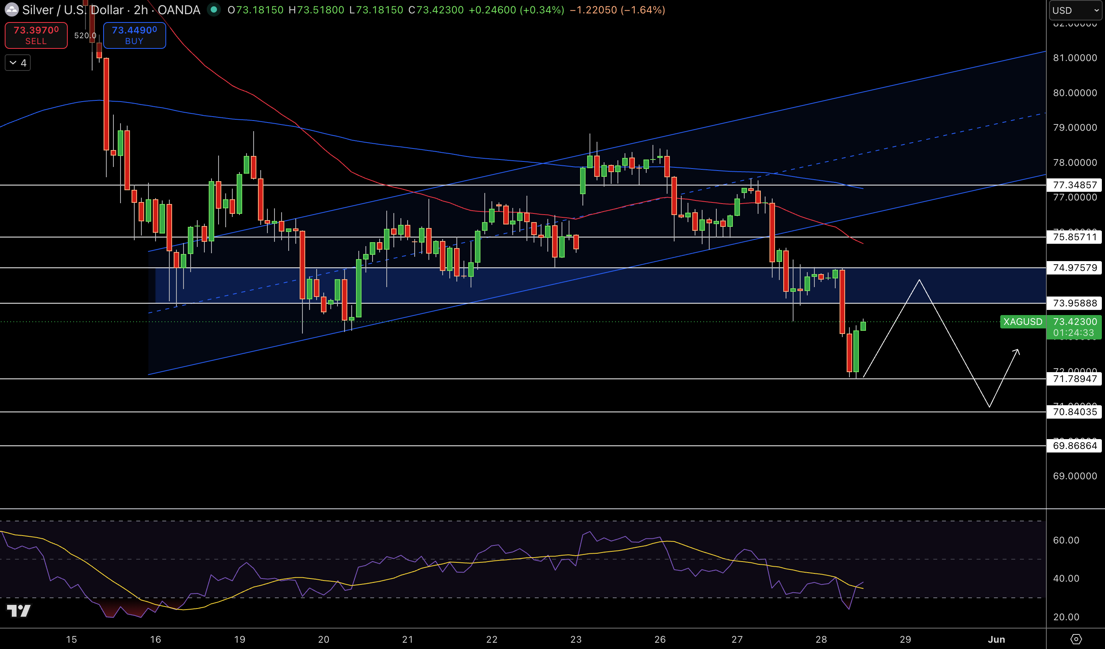Click the Jun label on time axis
Image resolution: width=1105 pixels, height=649 pixels.
(x=996, y=640)
